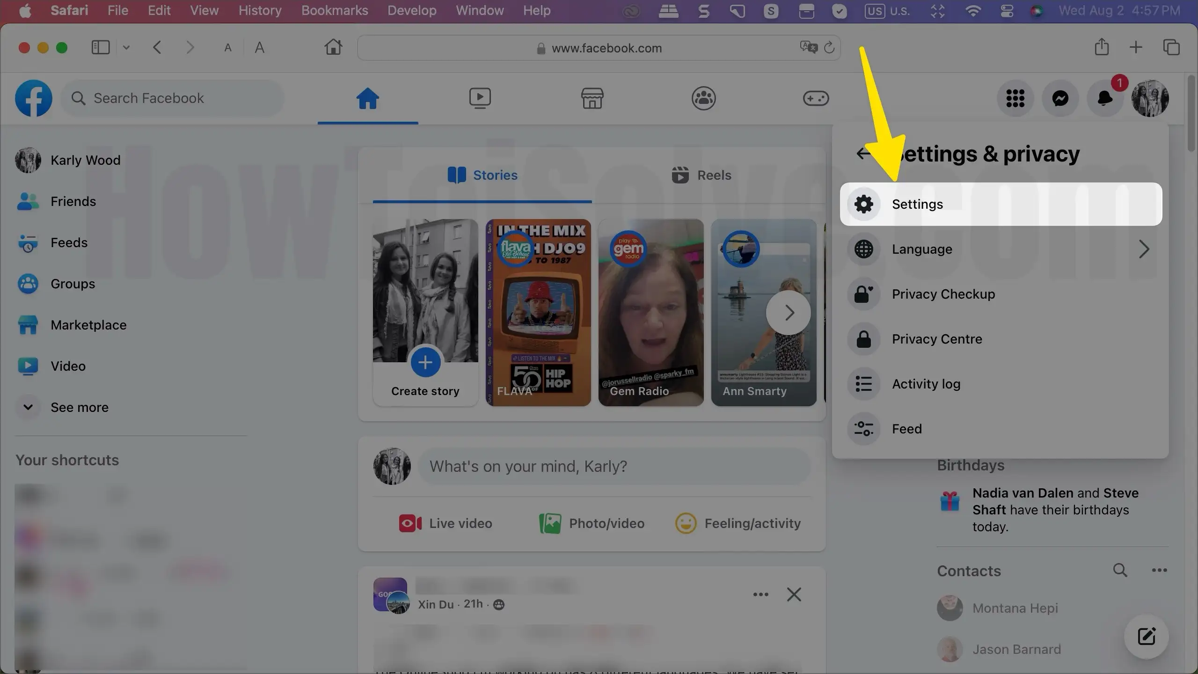Image resolution: width=1198 pixels, height=674 pixels.
Task: Open the Safari Share button
Action: pos(1102,47)
